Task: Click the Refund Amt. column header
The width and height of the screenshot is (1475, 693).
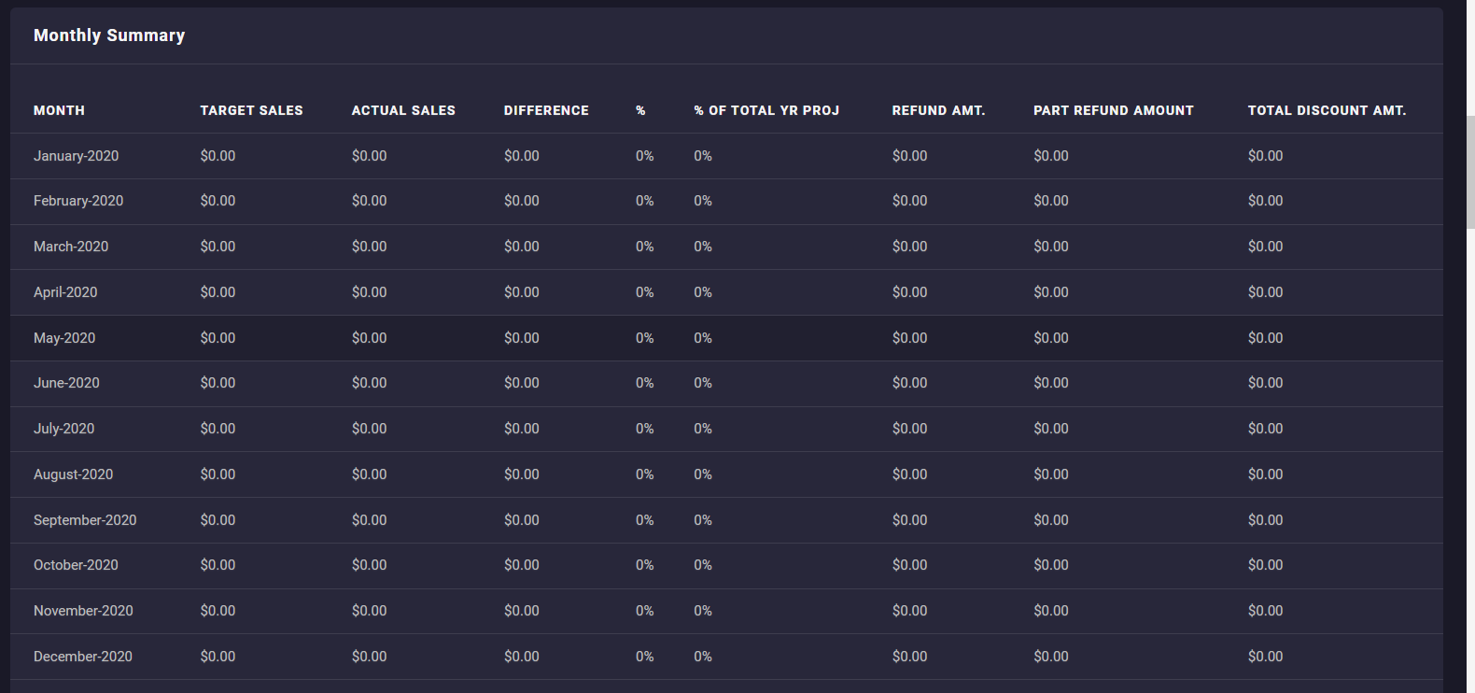Action: click(x=938, y=110)
